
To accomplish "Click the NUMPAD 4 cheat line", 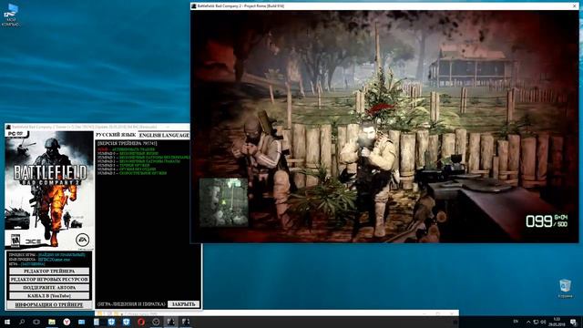I will click(127, 169).
